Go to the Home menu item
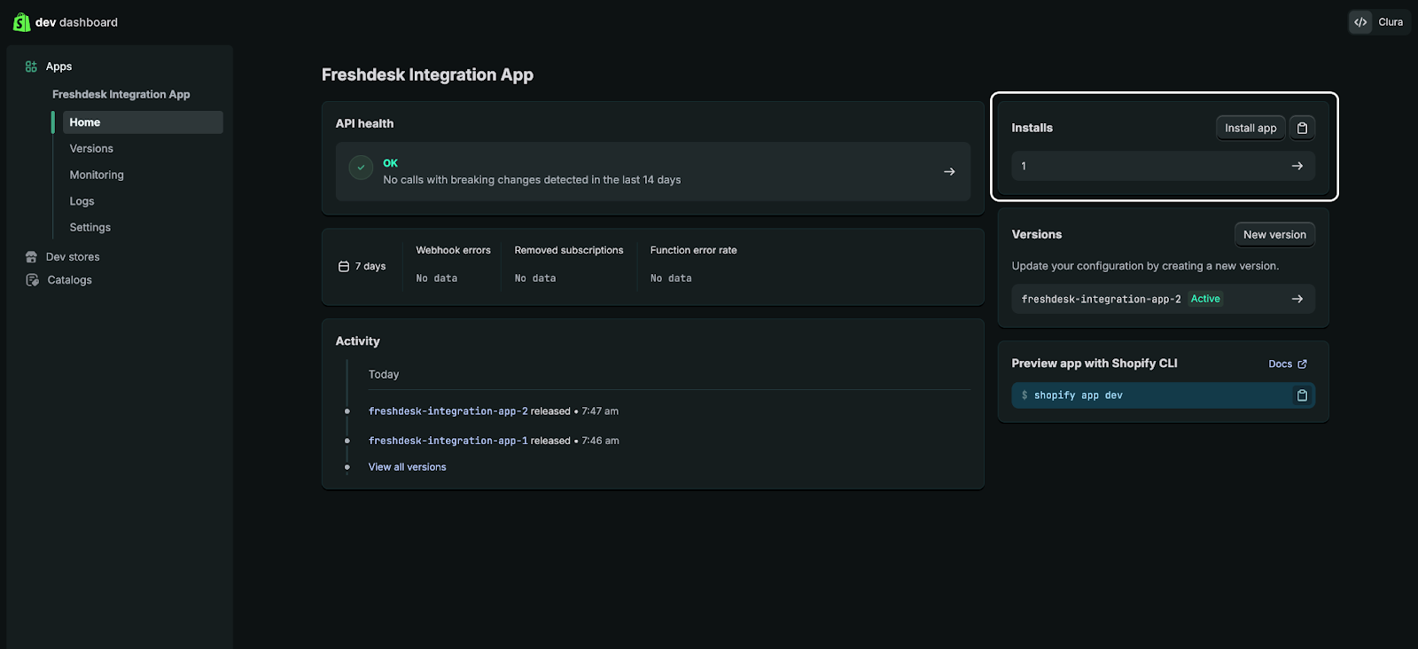1418x649 pixels. click(x=142, y=122)
